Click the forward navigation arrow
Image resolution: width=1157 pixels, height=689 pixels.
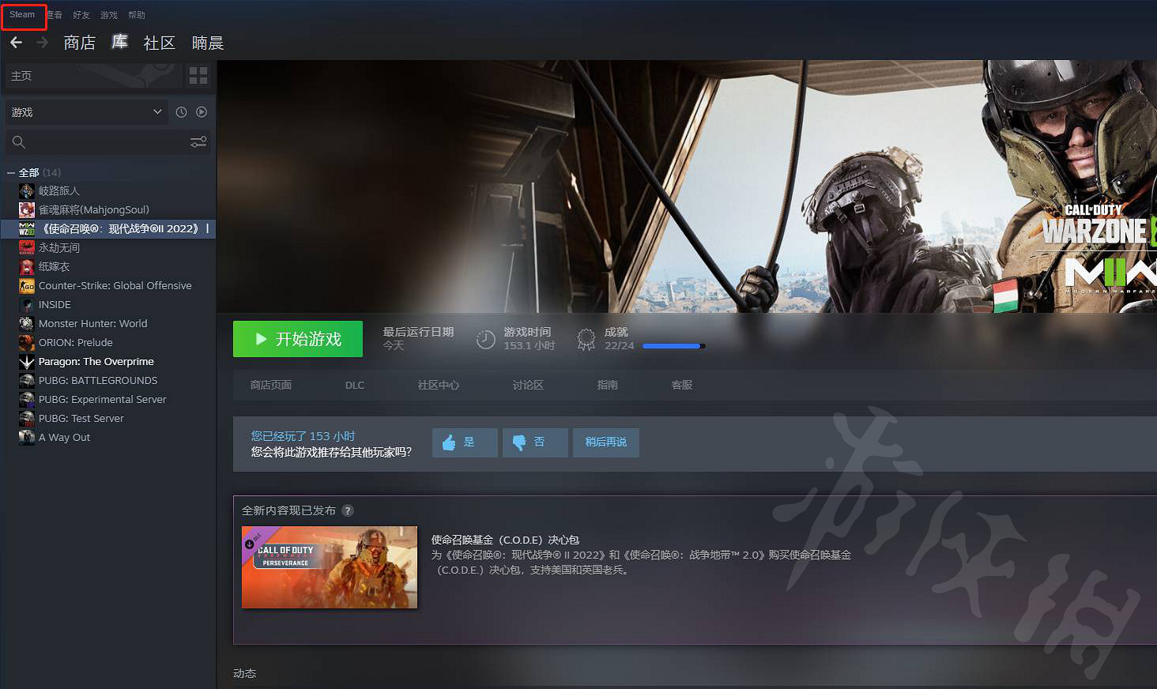[42, 43]
